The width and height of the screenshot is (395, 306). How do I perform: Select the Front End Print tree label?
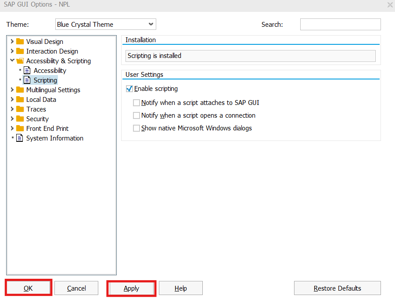47,129
